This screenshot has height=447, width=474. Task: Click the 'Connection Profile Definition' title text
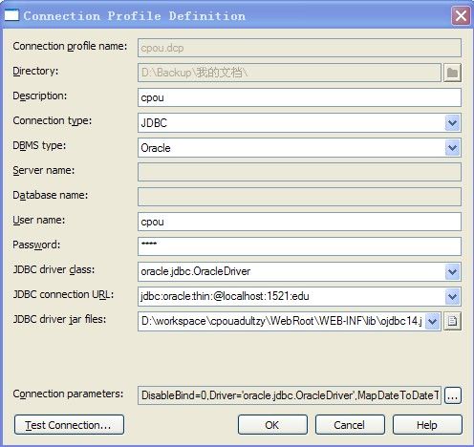point(135,16)
